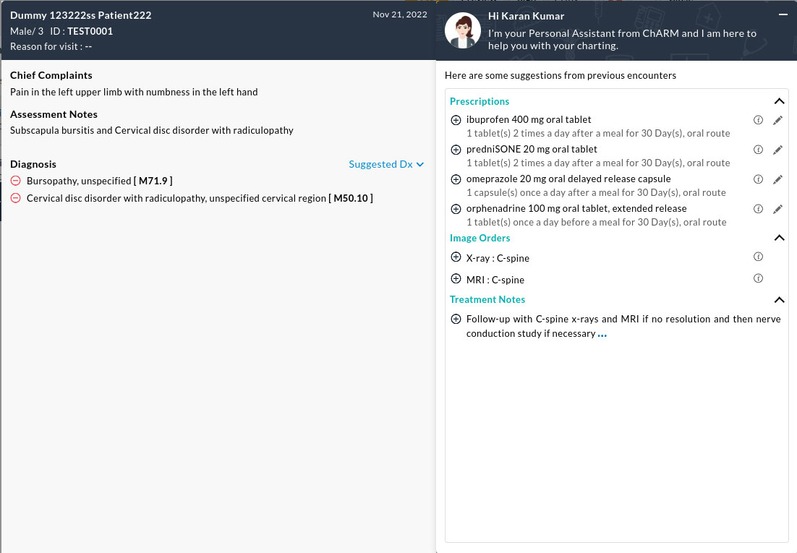Add orphenadrine 100 mg tablet suggestion

click(x=456, y=209)
